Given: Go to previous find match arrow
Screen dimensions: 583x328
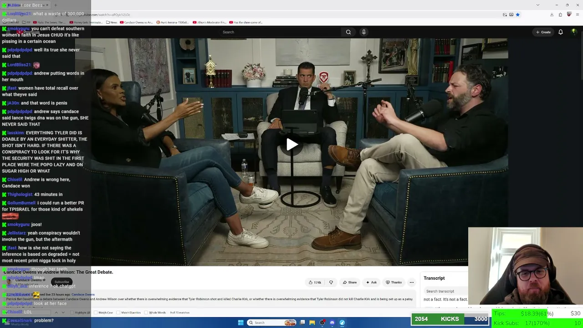Looking at the screenshot, I should point(56,313).
